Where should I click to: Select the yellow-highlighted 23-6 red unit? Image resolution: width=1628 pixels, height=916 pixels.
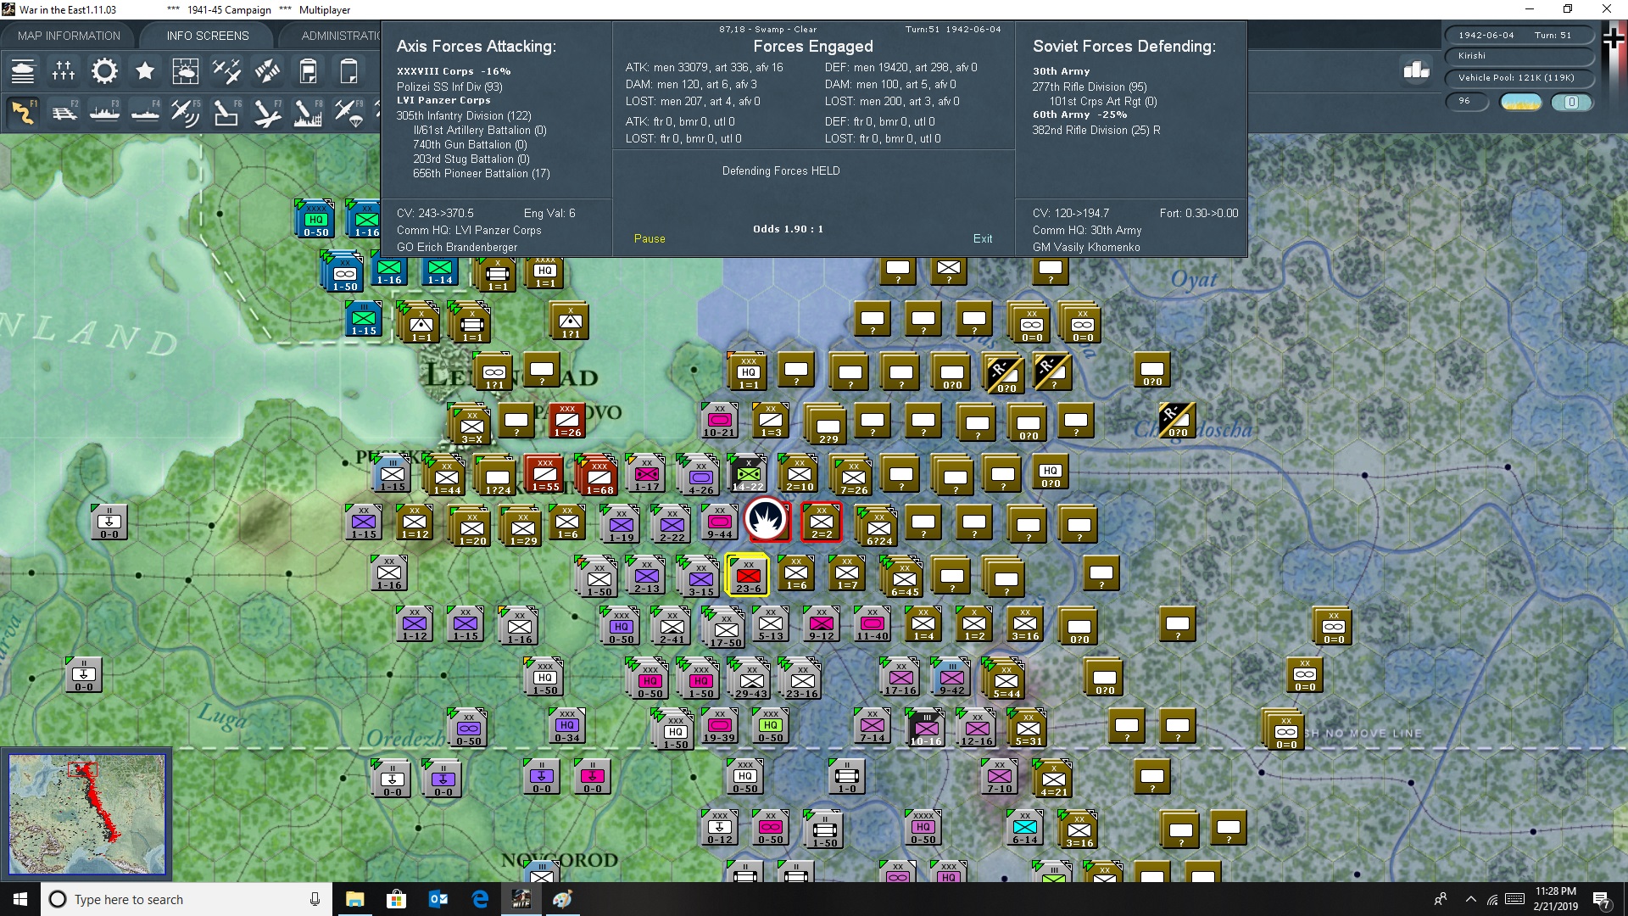(748, 575)
